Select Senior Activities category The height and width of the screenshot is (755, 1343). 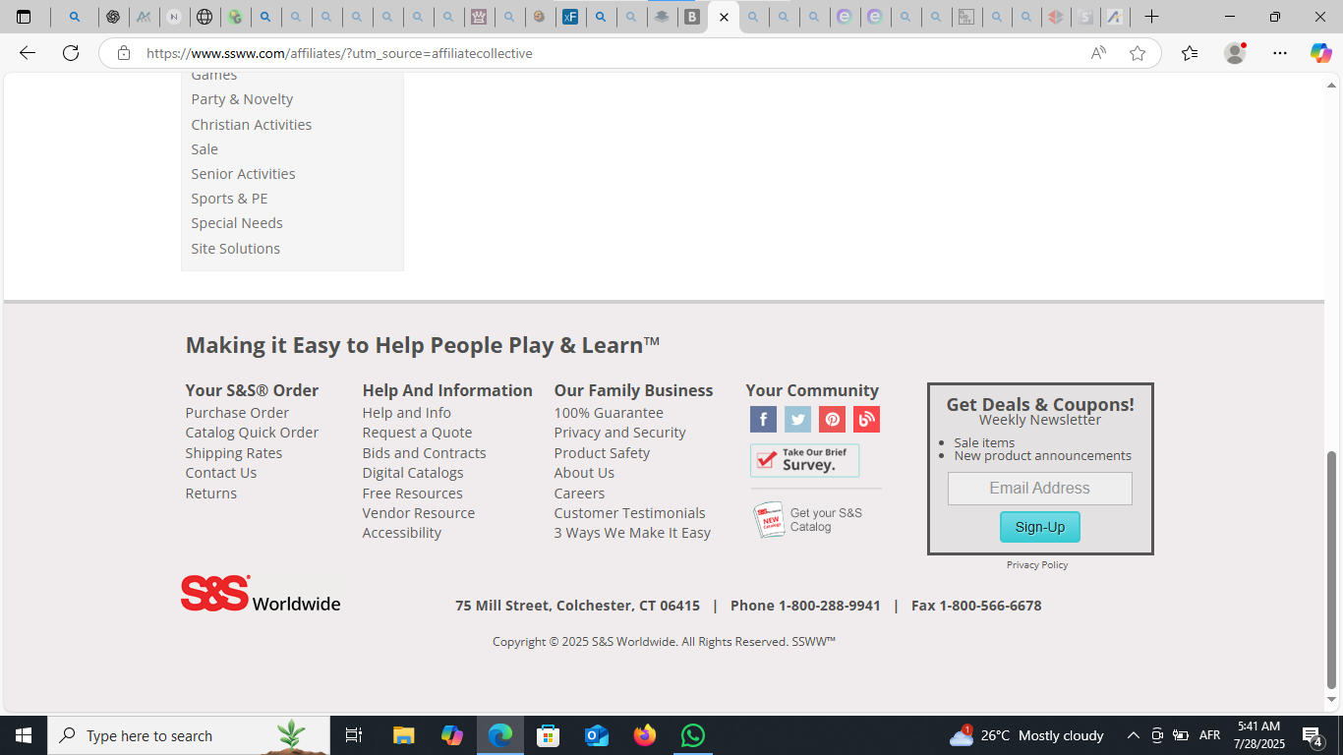[243, 174]
